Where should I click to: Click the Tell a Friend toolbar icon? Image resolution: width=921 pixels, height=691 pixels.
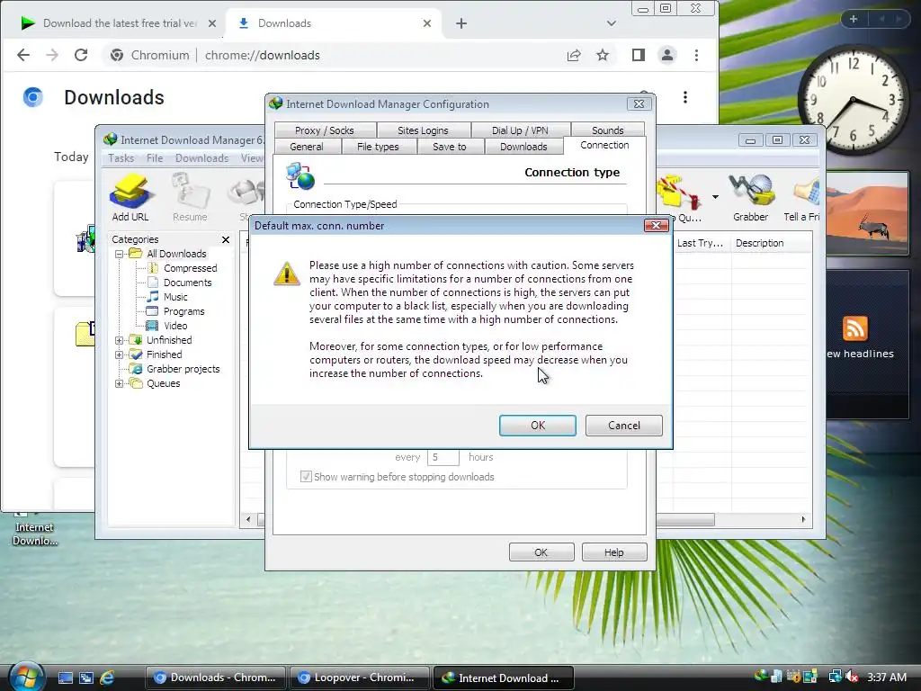[x=803, y=198]
